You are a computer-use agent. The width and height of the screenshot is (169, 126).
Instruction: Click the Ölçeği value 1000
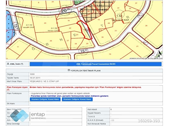(x=32, y=74)
